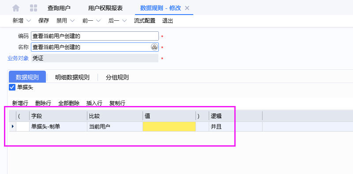Viewport: 353px width, 174px height.
Task: Switch to 查询用户 tab
Action: click(x=59, y=8)
